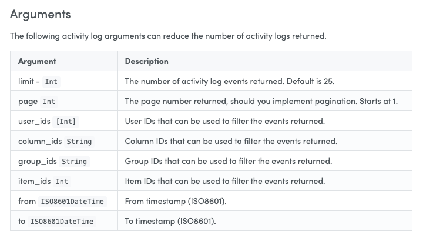Click the ISO8601DateTime tag beside from
Viewport: 443px width, 238px height.
[x=72, y=202]
